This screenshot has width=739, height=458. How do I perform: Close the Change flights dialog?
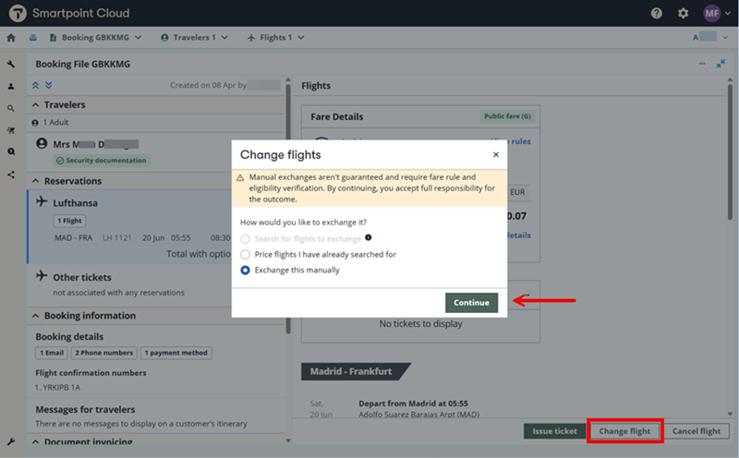coord(495,155)
